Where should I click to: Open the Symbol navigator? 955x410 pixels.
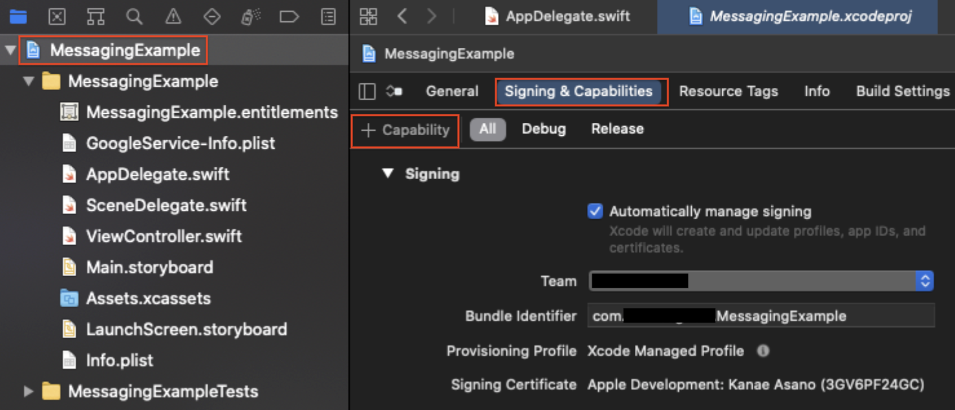point(96,17)
